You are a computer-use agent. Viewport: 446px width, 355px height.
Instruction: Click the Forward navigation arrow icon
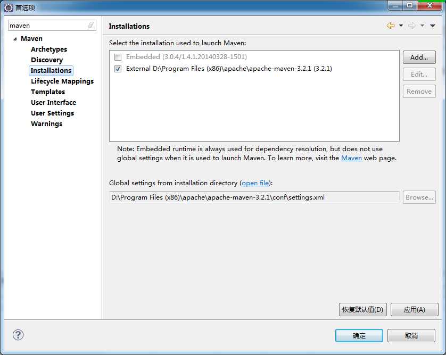click(x=411, y=26)
